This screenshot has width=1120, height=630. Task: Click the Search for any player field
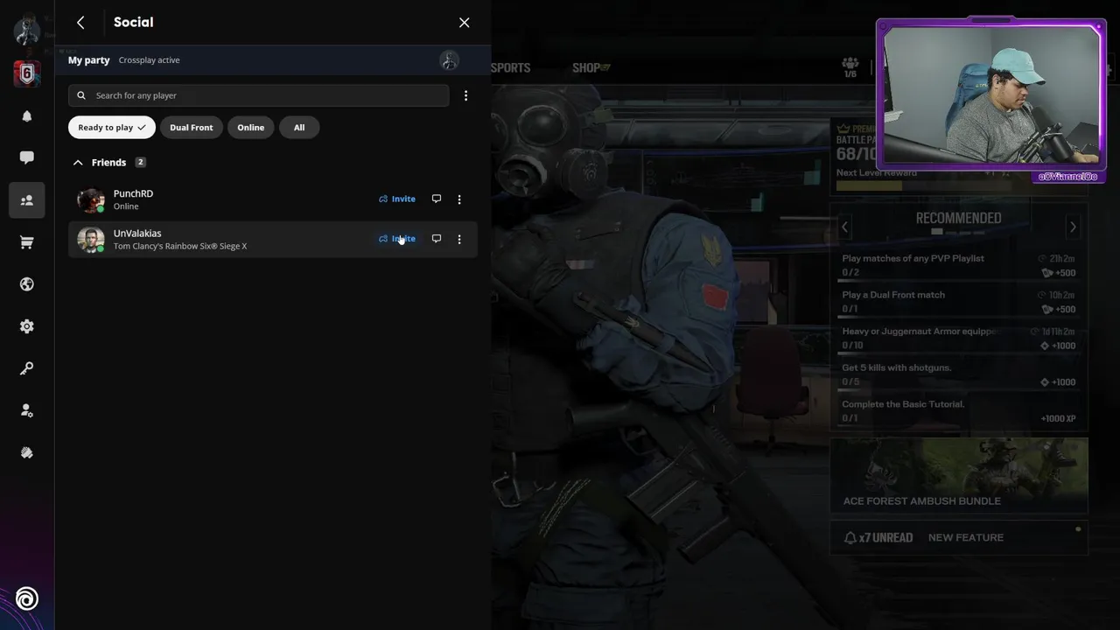point(259,95)
